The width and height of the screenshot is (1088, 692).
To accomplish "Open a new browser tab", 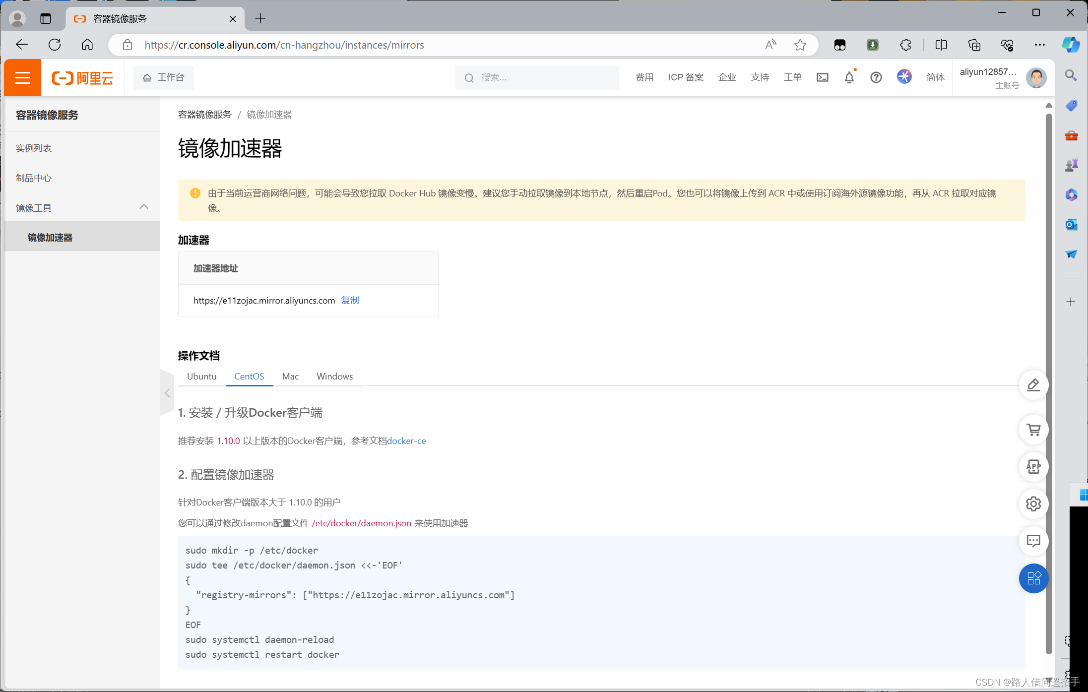I will [x=260, y=19].
